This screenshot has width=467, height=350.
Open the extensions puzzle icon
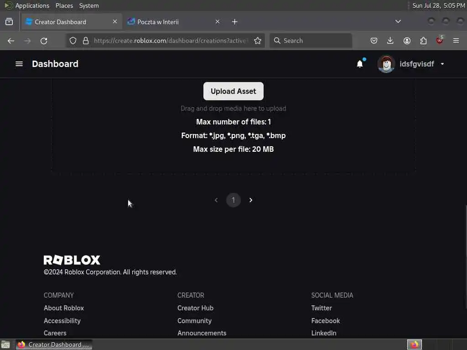coord(423,41)
